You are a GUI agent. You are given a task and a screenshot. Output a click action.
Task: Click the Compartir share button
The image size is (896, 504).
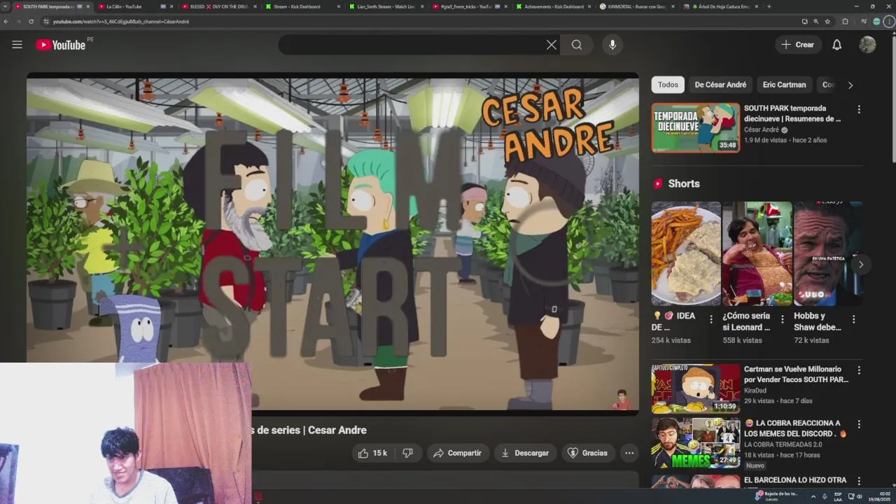pyautogui.click(x=457, y=453)
